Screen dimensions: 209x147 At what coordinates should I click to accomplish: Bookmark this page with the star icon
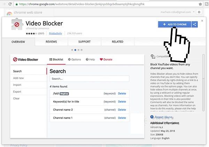(200, 4)
